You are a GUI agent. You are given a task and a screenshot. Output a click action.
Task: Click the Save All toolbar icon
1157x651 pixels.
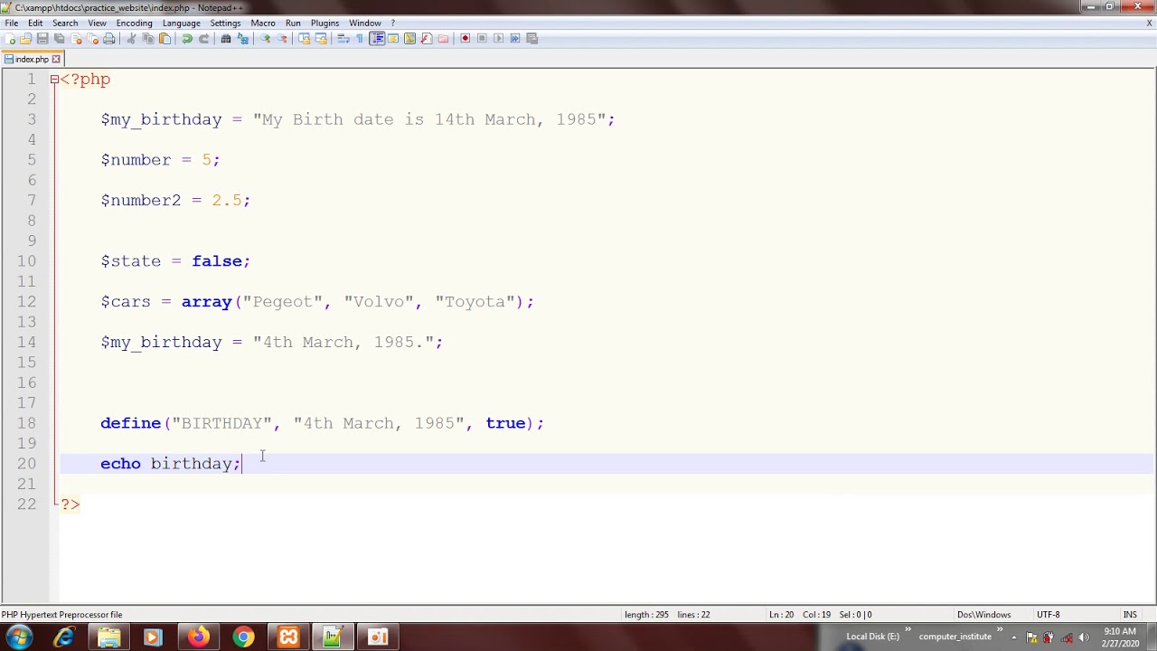[59, 38]
